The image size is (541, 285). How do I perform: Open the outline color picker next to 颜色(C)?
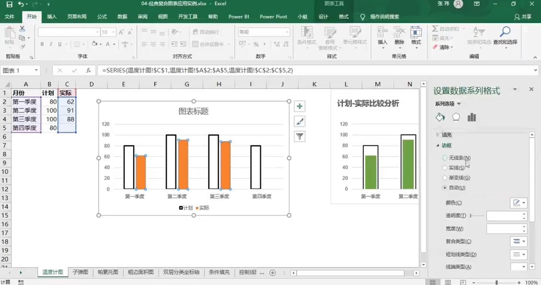click(x=518, y=203)
